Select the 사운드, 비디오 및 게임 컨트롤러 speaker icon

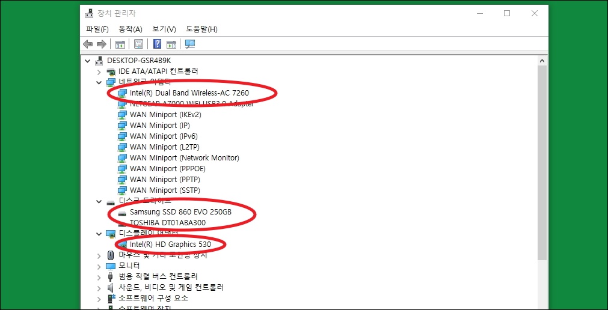111,288
